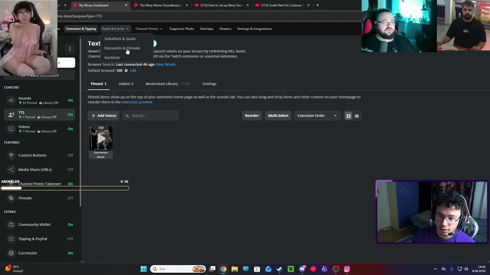Click the Multi-Select button

(278, 116)
